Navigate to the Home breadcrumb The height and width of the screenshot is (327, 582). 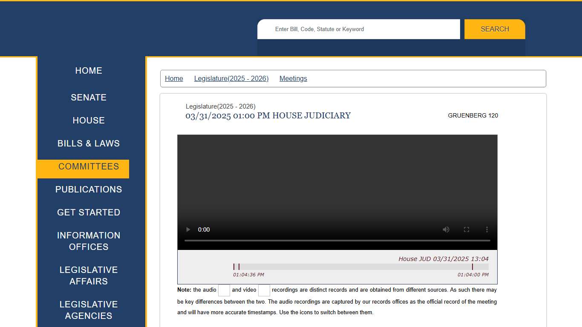(174, 78)
